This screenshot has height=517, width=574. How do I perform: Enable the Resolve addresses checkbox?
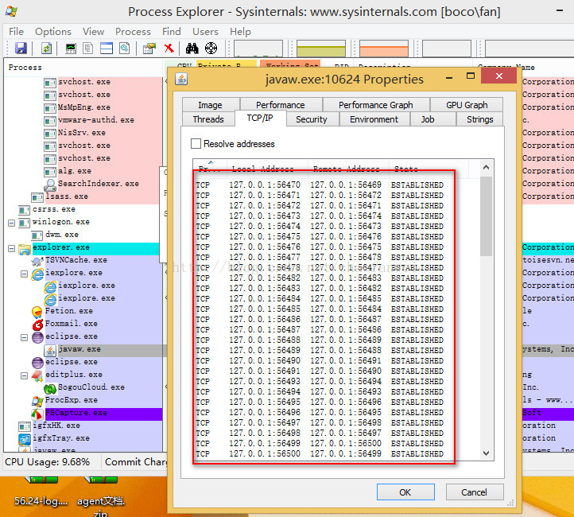coord(196,143)
